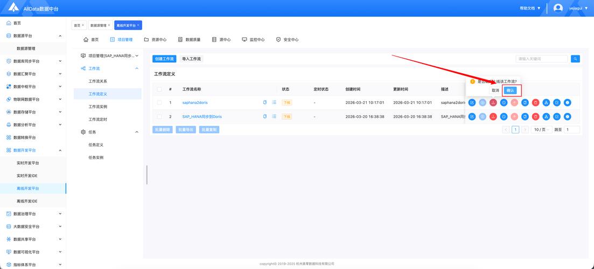
Task: Click 取消 in the popconfirm
Action: pos(495,90)
